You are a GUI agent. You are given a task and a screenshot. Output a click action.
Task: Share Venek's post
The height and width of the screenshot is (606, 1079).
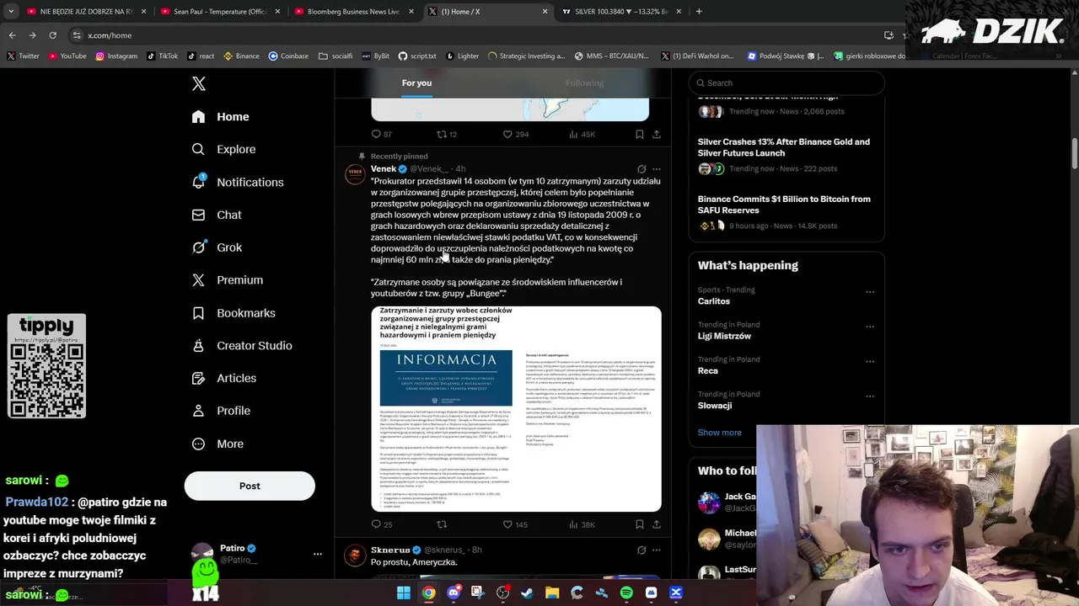point(657,524)
